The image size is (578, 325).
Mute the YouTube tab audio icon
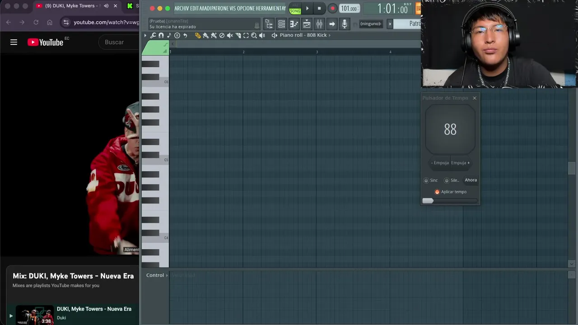106,6
